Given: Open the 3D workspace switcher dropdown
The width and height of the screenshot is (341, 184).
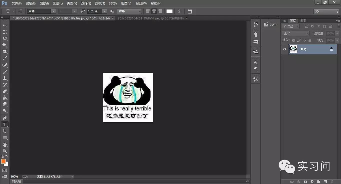Looking at the screenshot, I should 326,11.
